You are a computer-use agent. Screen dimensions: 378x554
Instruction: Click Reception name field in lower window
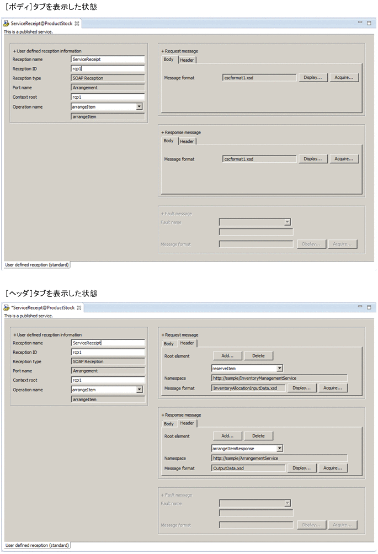pos(108,343)
